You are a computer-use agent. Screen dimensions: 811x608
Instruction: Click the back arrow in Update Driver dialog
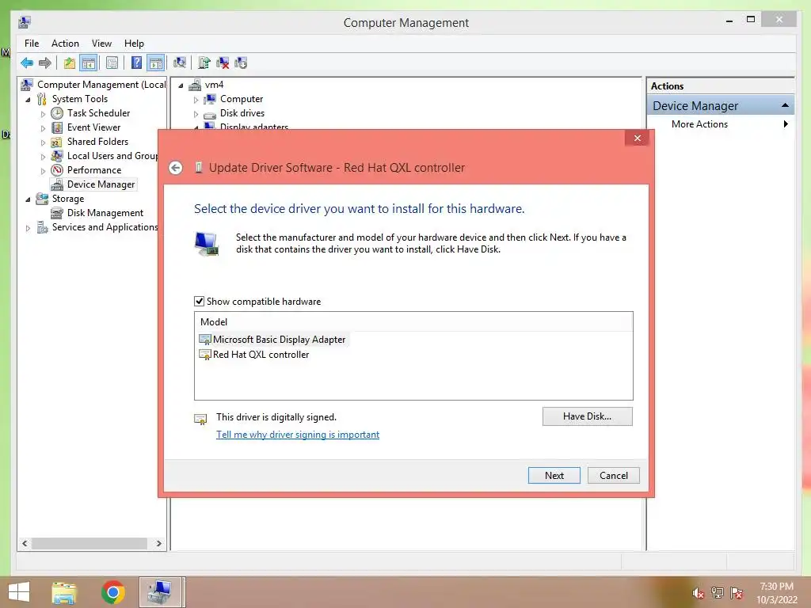point(176,168)
